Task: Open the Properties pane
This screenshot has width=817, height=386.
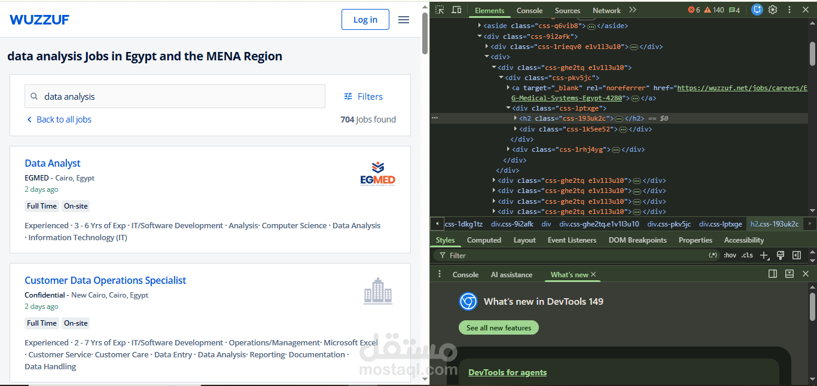Action: pyautogui.click(x=695, y=240)
